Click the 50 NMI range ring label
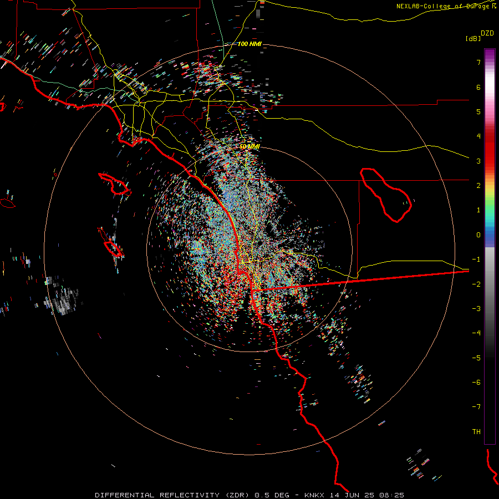This screenshot has height=499, width=499. click(x=250, y=146)
